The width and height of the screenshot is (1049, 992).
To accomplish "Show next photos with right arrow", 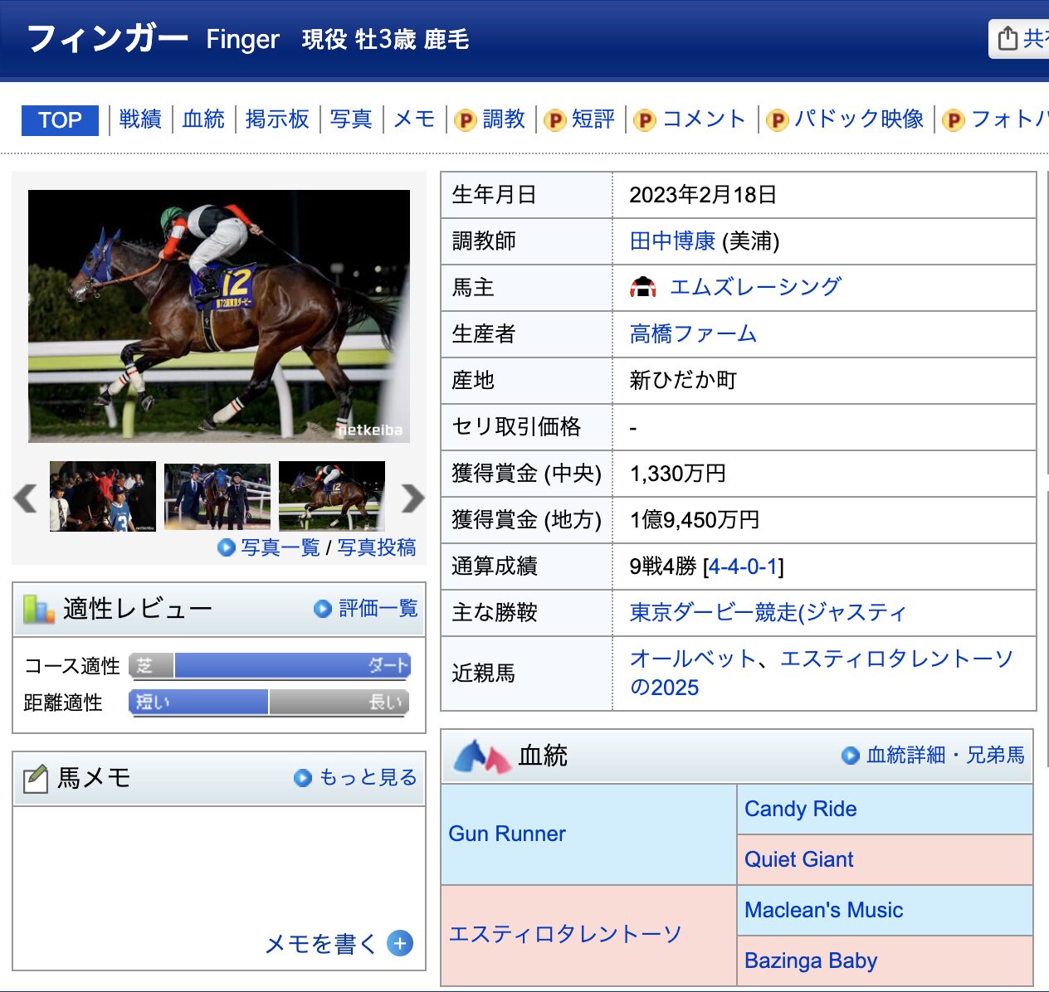I will point(412,498).
